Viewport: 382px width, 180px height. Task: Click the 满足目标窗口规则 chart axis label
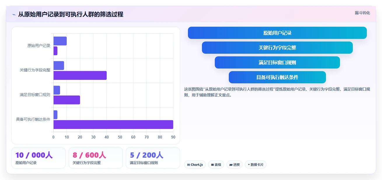click(35, 95)
